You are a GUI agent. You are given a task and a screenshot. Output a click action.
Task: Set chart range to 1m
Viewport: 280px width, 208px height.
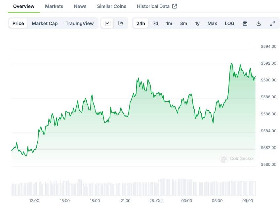click(x=169, y=23)
